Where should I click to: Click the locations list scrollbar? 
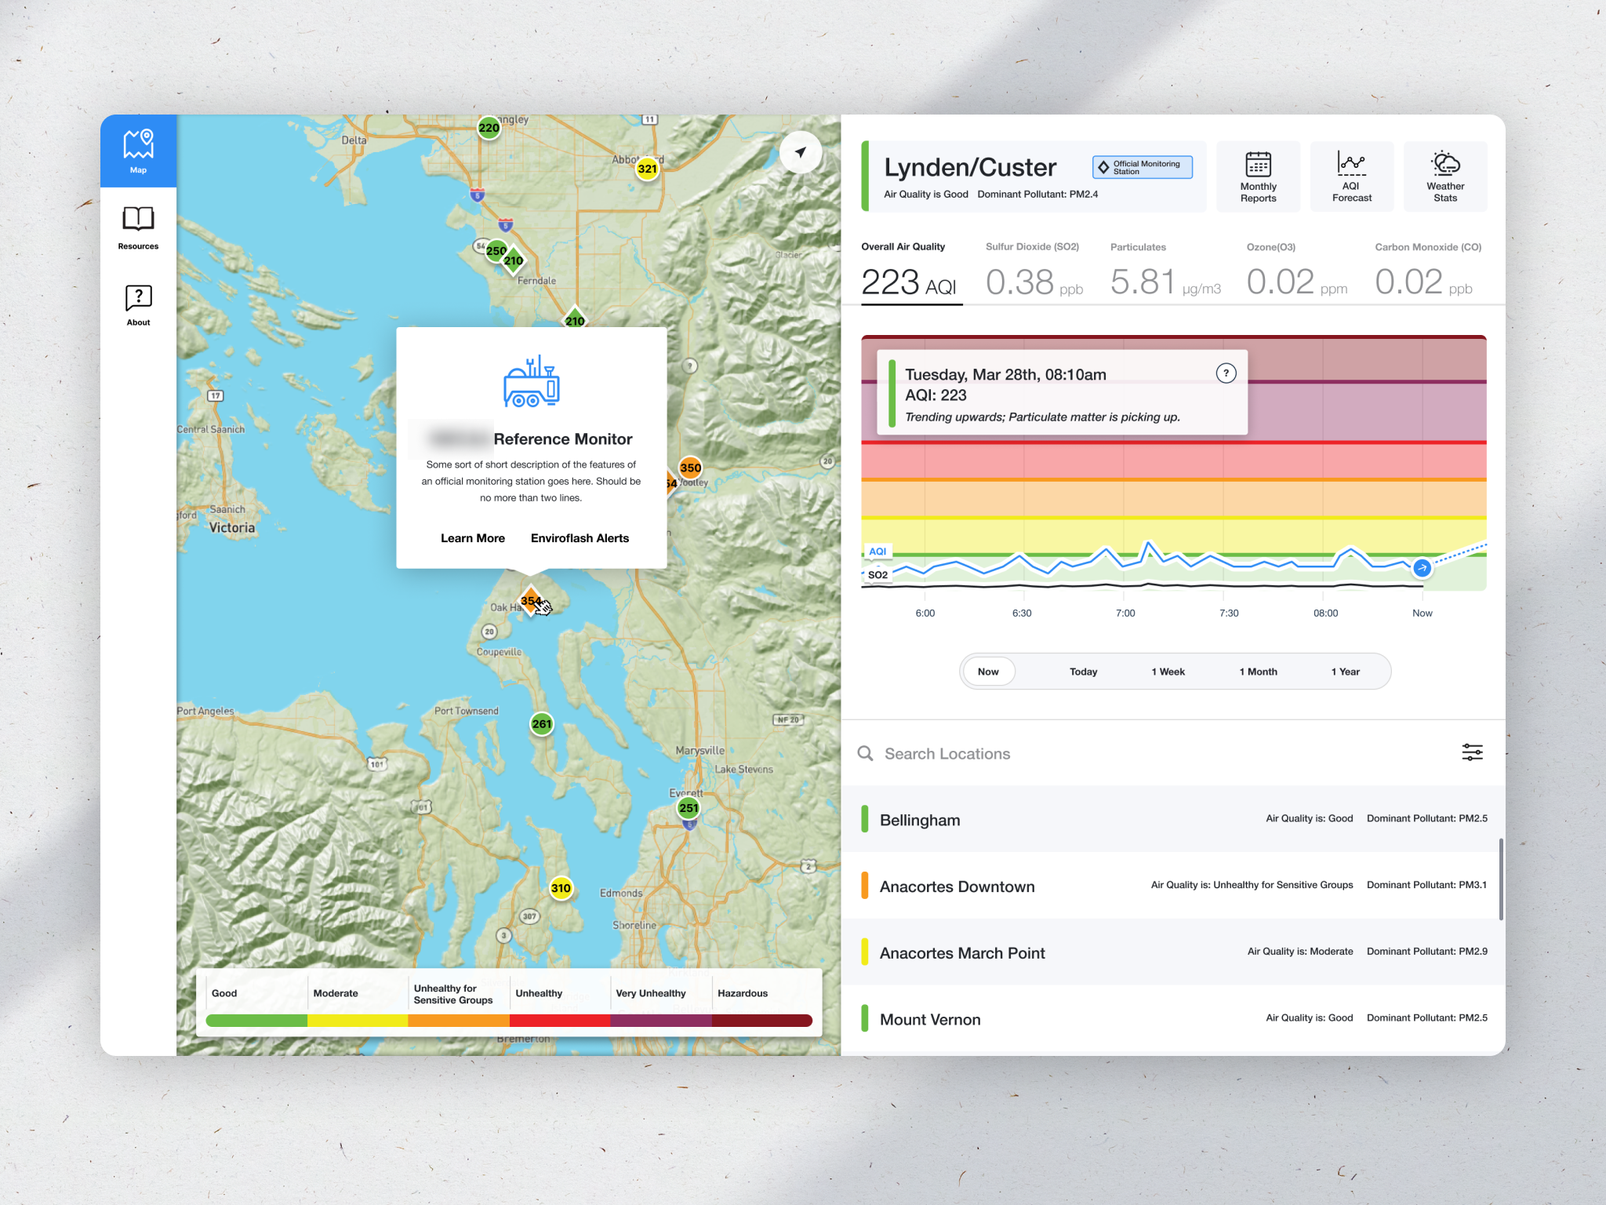click(1501, 879)
